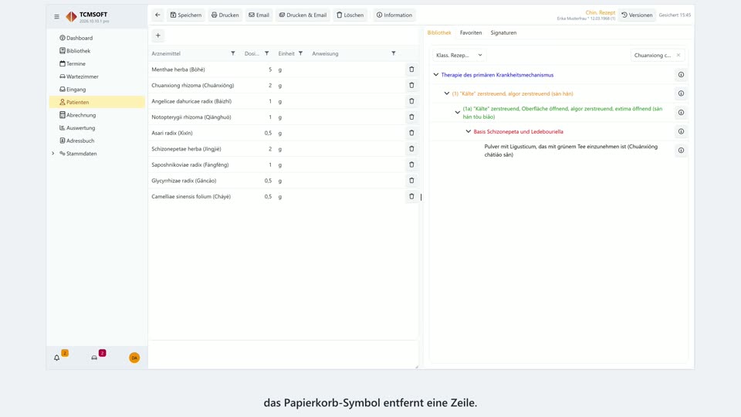
Task: Open Dashboard in the sidebar
Action: 97,38
